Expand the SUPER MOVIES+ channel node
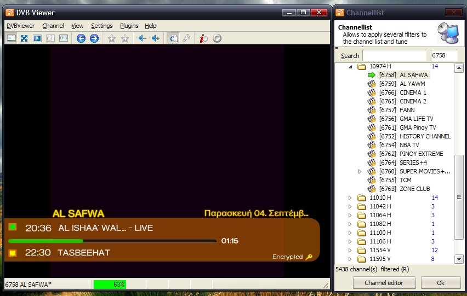Image resolution: width=467 pixels, height=296 pixels. pyautogui.click(x=360, y=171)
